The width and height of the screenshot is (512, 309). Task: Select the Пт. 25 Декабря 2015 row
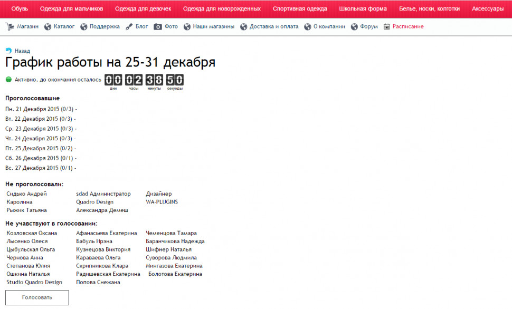(x=41, y=148)
